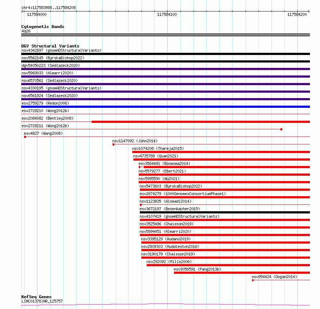Open the nsv1074208 (Thareja2015) variant
The image size is (320, 309).
click(x=158, y=148)
